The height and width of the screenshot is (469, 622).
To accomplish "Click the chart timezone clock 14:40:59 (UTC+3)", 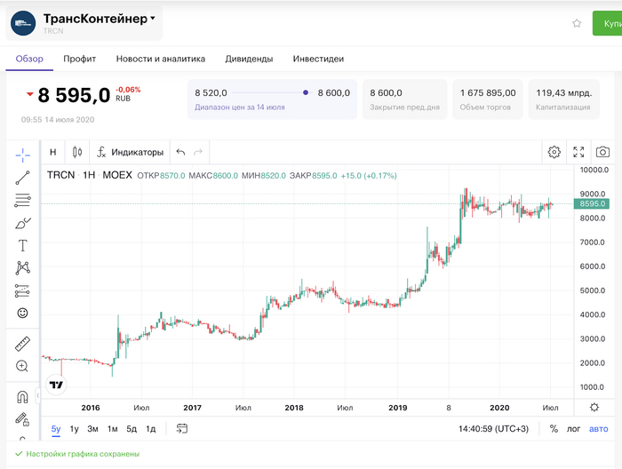I will [493, 428].
